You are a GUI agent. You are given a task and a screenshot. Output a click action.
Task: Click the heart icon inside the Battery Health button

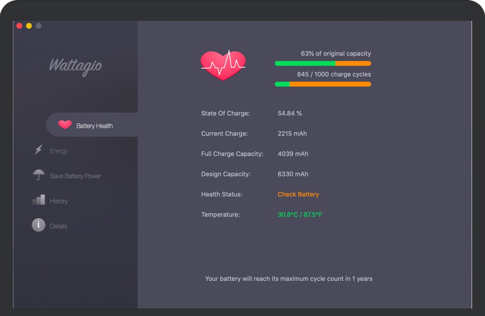point(65,125)
